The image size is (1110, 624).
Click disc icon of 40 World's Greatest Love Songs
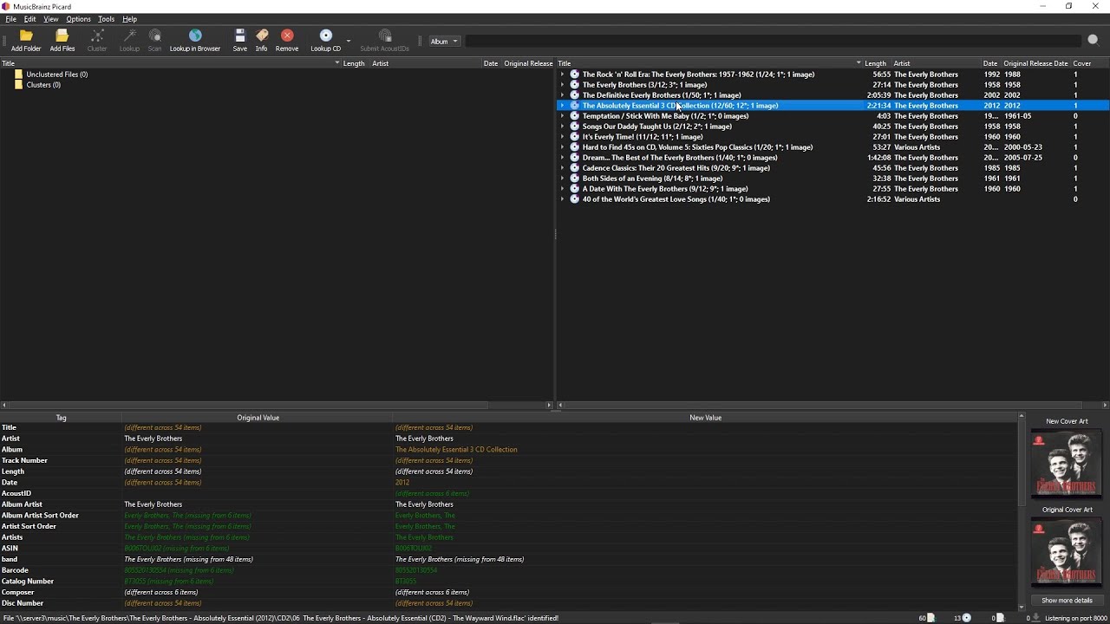click(x=574, y=199)
